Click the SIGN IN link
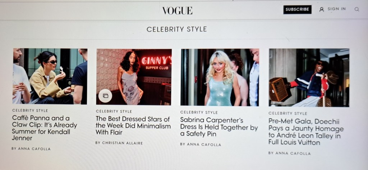The height and width of the screenshot is (170, 368). coord(336,9)
